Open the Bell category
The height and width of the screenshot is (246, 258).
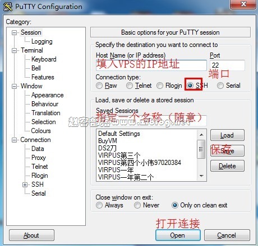tap(36, 68)
